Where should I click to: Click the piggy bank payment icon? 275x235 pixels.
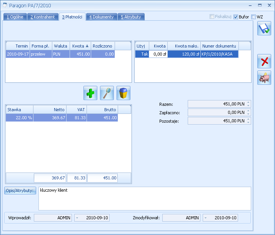coord(264,78)
